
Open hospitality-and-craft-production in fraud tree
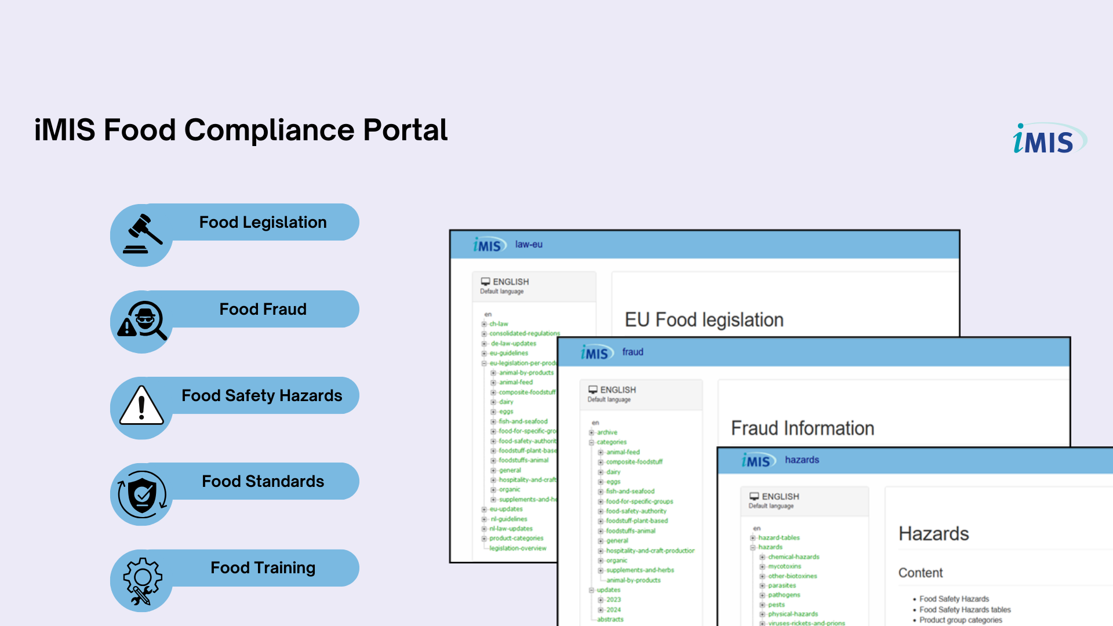(650, 551)
